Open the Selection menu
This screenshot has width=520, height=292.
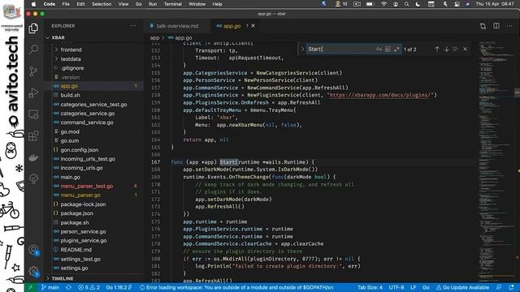point(102,4)
